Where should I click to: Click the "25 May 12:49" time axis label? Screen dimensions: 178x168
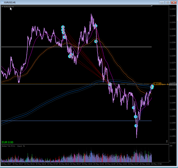(x=110, y=164)
